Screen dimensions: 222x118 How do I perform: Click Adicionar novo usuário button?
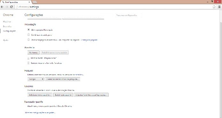tap(40, 95)
